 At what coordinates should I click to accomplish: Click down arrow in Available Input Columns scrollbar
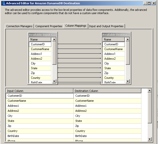54,81
